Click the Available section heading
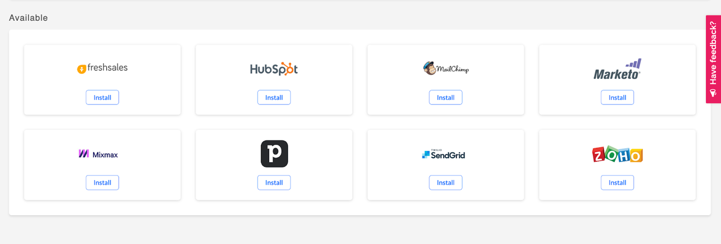The height and width of the screenshot is (244, 721). pyautogui.click(x=28, y=18)
